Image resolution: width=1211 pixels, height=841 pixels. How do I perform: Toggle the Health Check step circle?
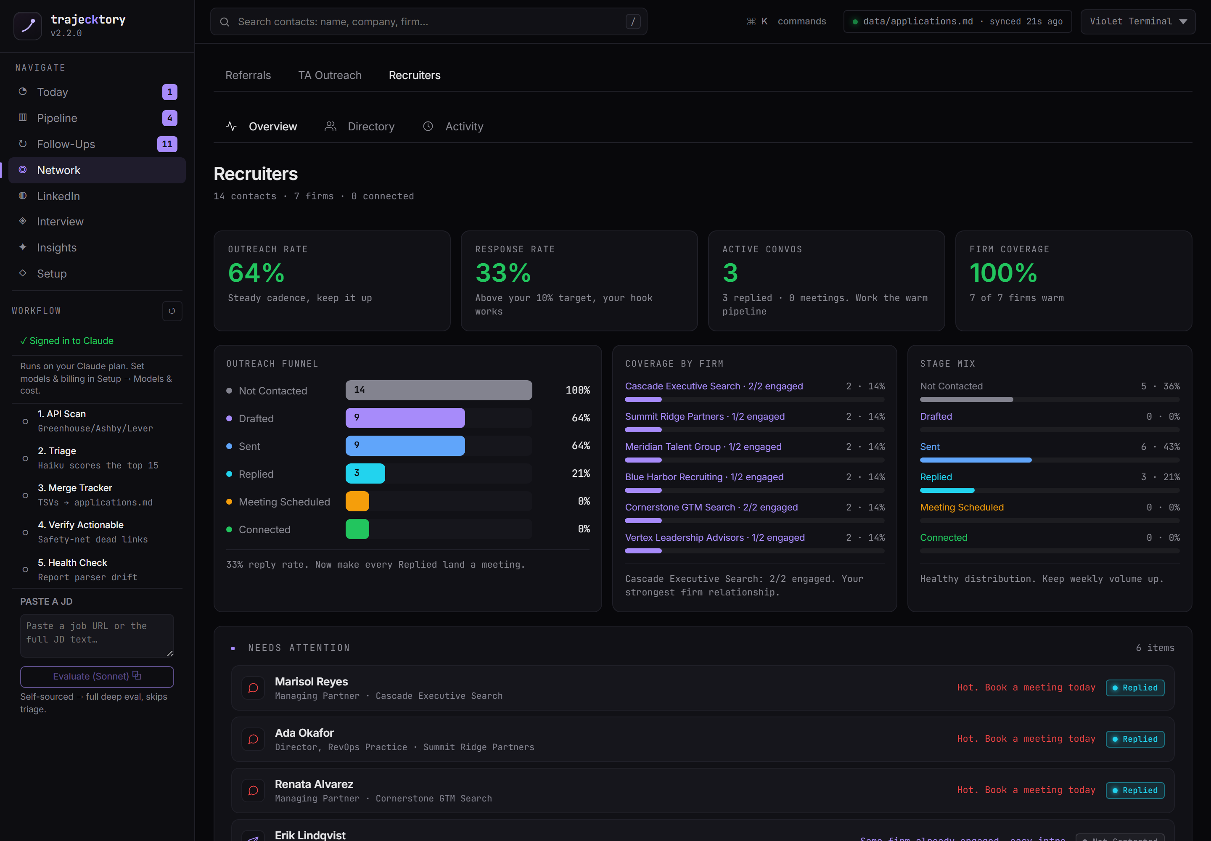pyautogui.click(x=25, y=570)
